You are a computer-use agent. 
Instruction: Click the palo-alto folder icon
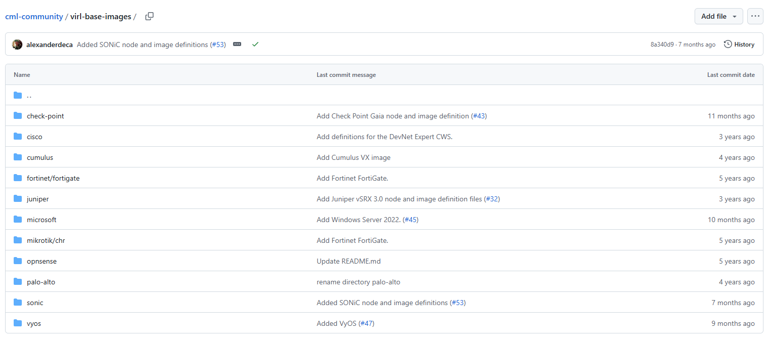coord(18,282)
